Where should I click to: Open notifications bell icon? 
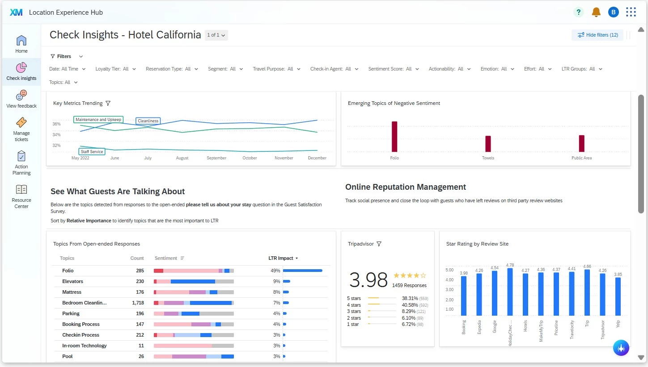pos(596,12)
